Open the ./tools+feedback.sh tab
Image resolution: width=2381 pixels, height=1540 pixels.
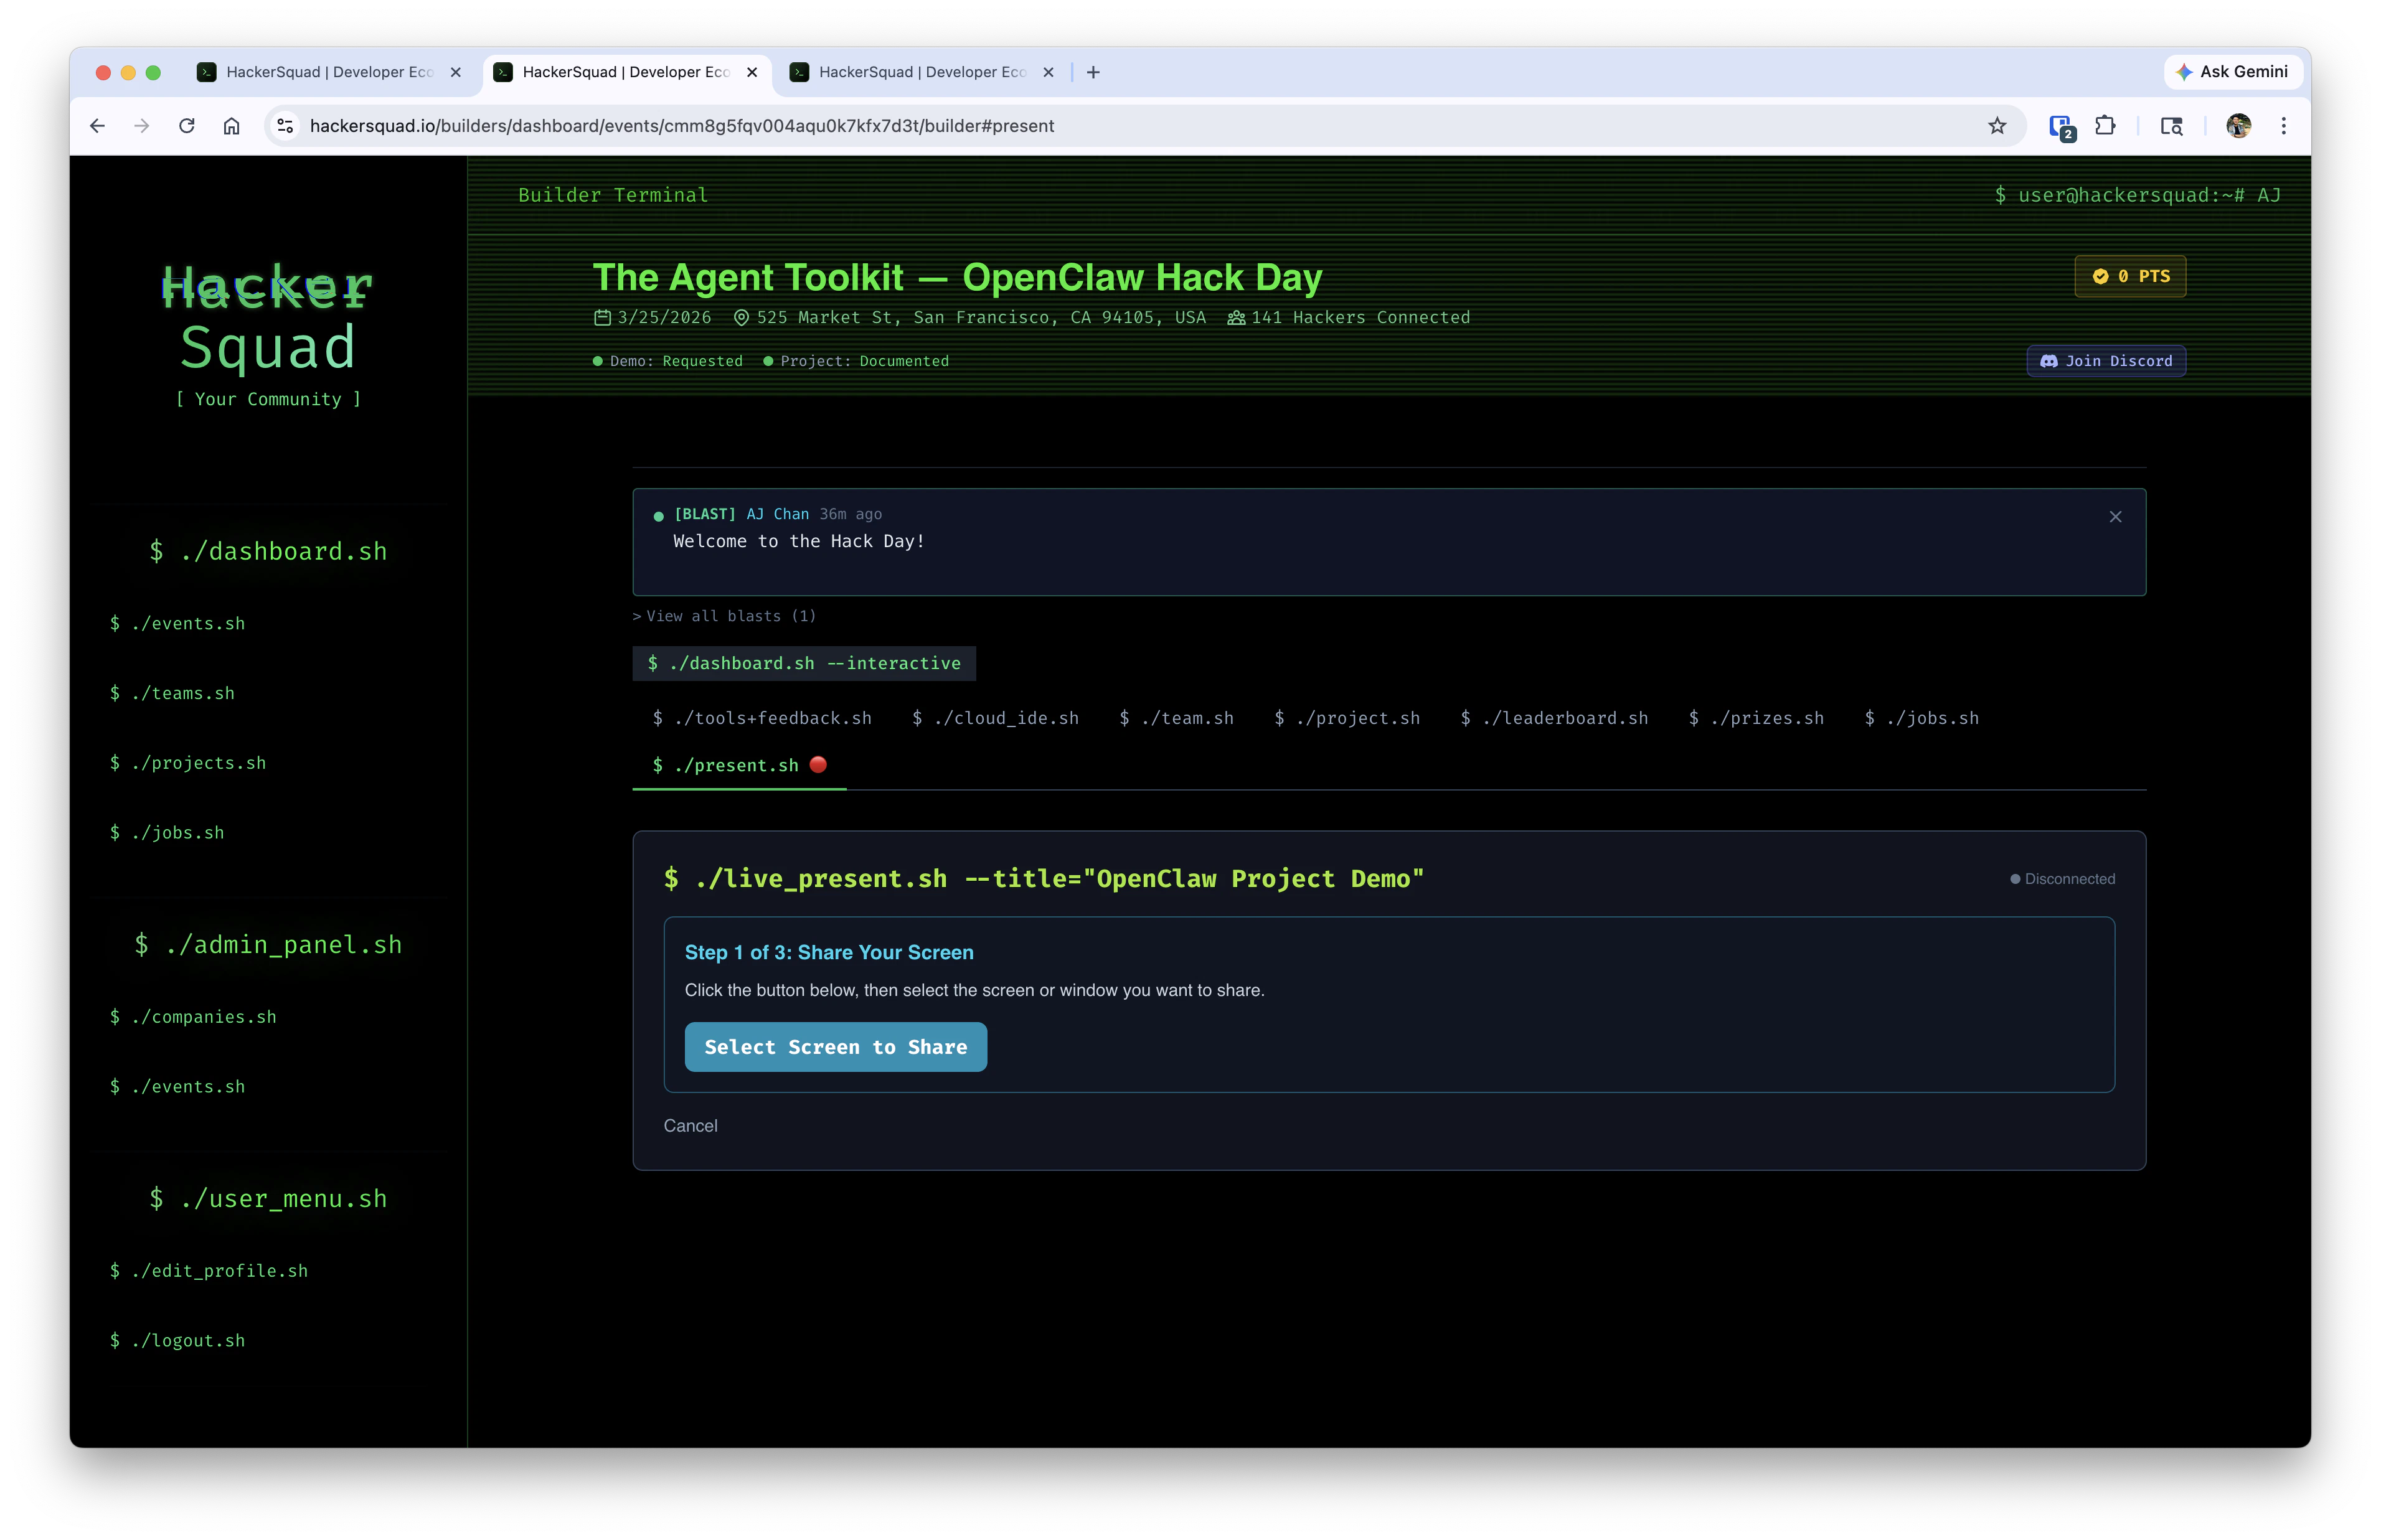tap(762, 718)
